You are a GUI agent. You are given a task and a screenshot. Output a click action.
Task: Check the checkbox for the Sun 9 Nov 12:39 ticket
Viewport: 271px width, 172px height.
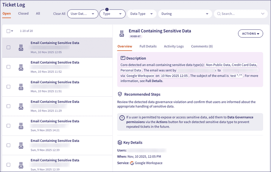8,145
